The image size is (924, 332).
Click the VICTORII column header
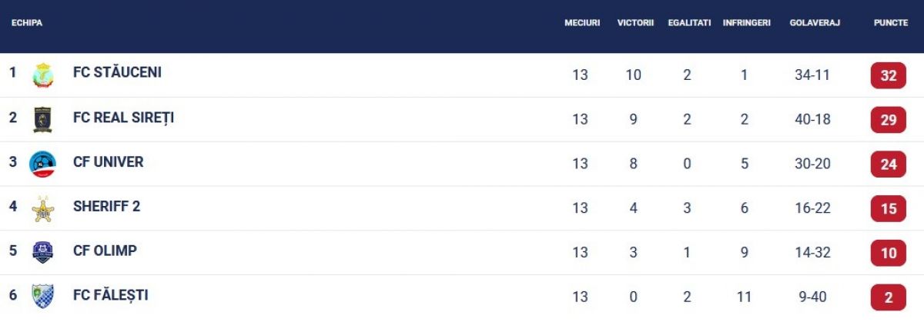635,23
